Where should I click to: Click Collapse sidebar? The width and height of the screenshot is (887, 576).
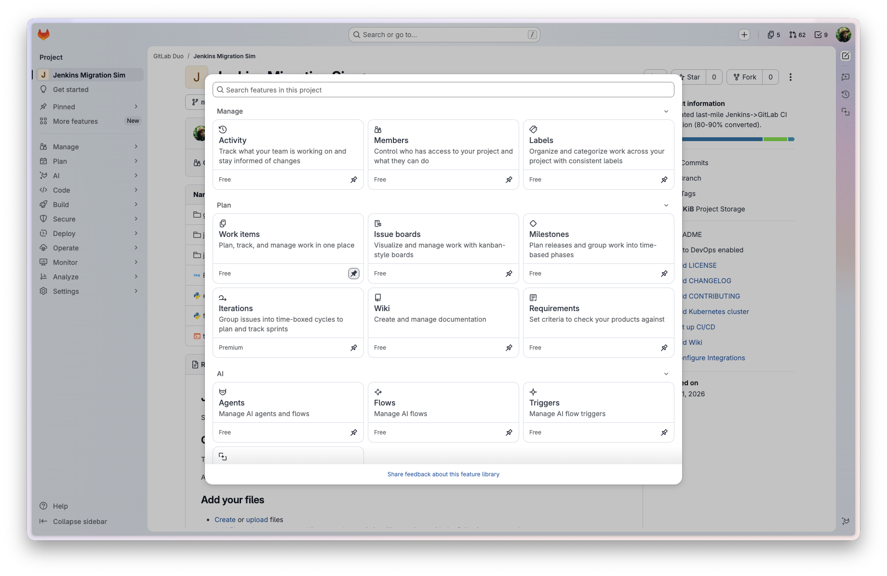point(73,522)
